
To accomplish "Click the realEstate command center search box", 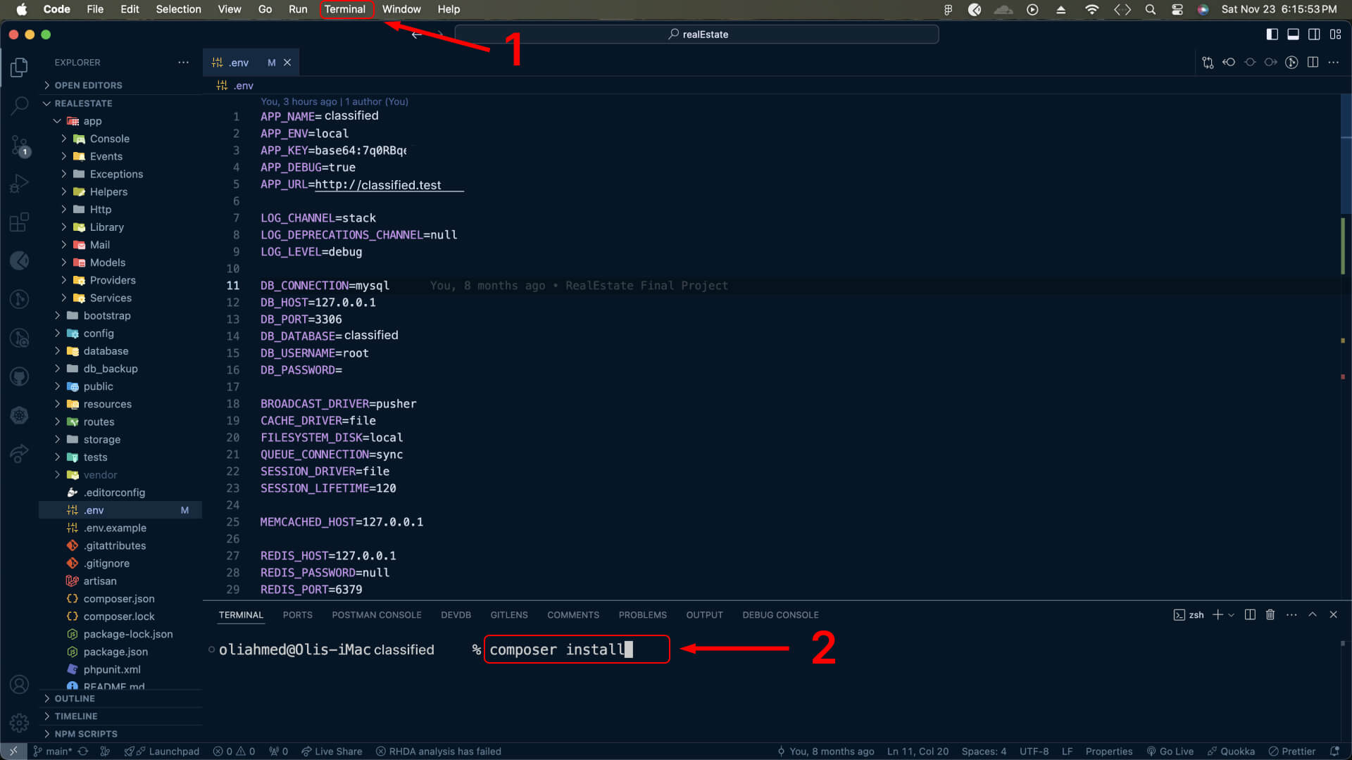I will pyautogui.click(x=697, y=34).
